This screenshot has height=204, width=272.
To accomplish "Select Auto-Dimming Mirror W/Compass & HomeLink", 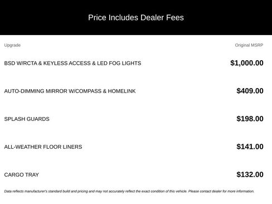I will 70,91.
